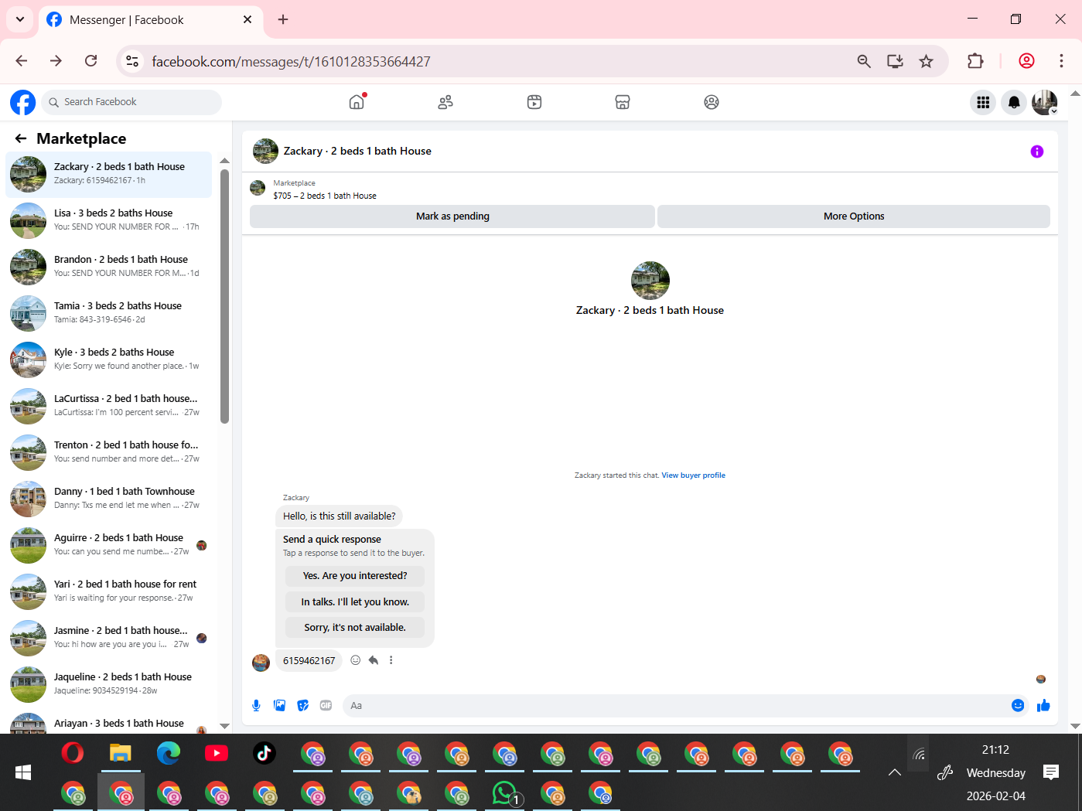Open the Jaqueline 2 beds 1 bath House chat
This screenshot has width=1082, height=811.
(109, 684)
